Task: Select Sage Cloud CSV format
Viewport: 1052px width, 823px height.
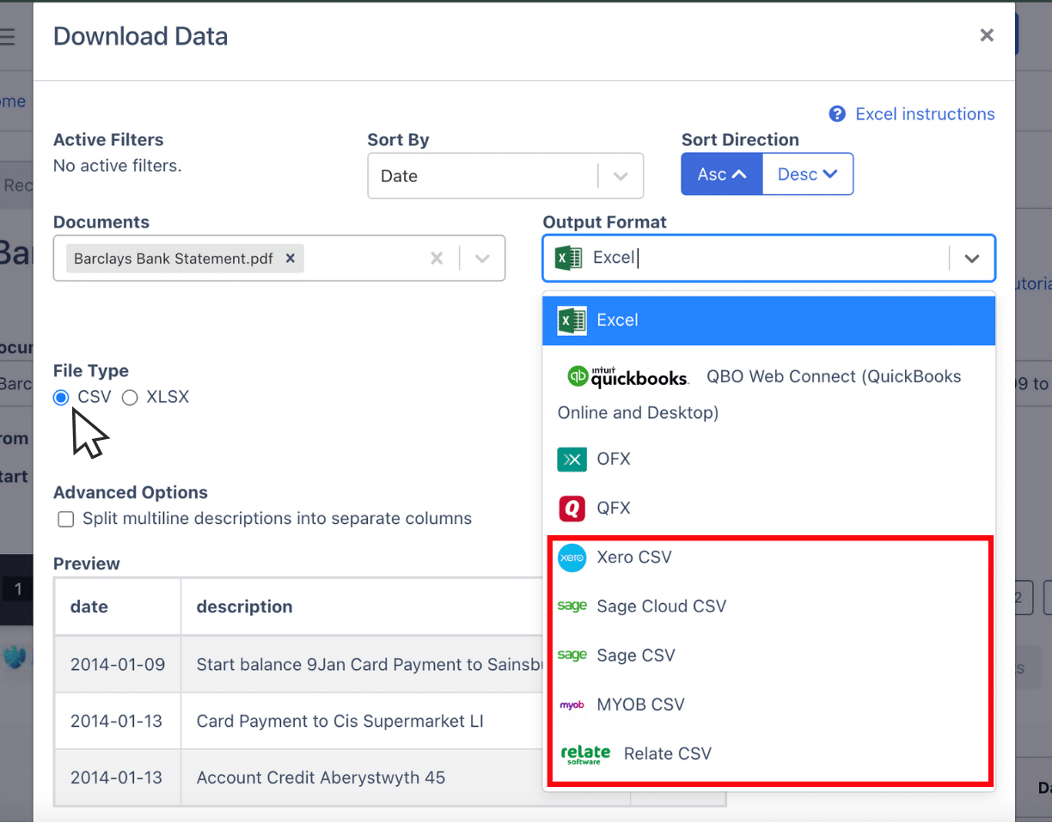Action: [x=768, y=607]
